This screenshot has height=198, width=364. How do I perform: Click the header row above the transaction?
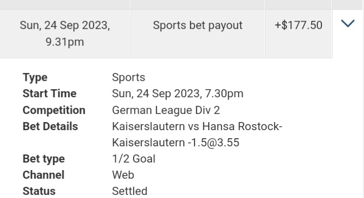point(182,5)
